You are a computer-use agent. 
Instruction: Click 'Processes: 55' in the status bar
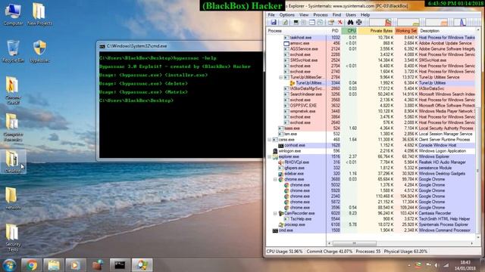[x=368, y=252]
